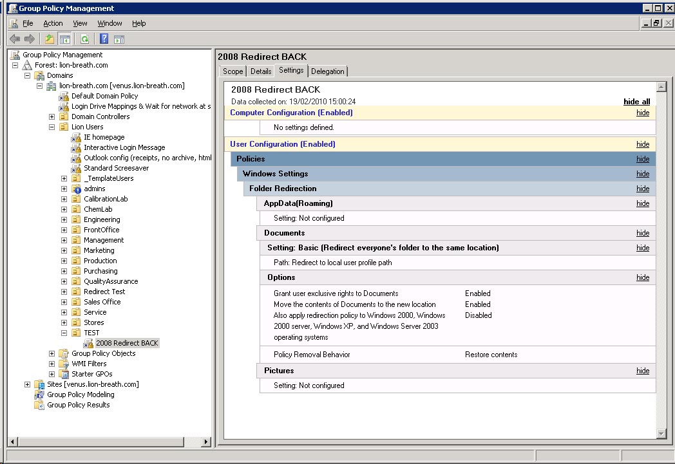The height and width of the screenshot is (464, 675).
Task: Click the IE homepage GPO link icon
Action: pyautogui.click(x=76, y=137)
